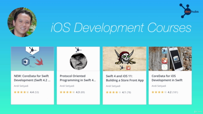The height and width of the screenshot is (114, 203).
Task: Click the small devhubs icon beside pirate Swift icon
Action: (122, 67)
